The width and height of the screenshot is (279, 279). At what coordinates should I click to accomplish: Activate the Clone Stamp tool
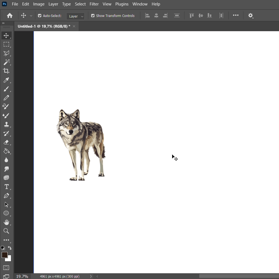coord(6,124)
